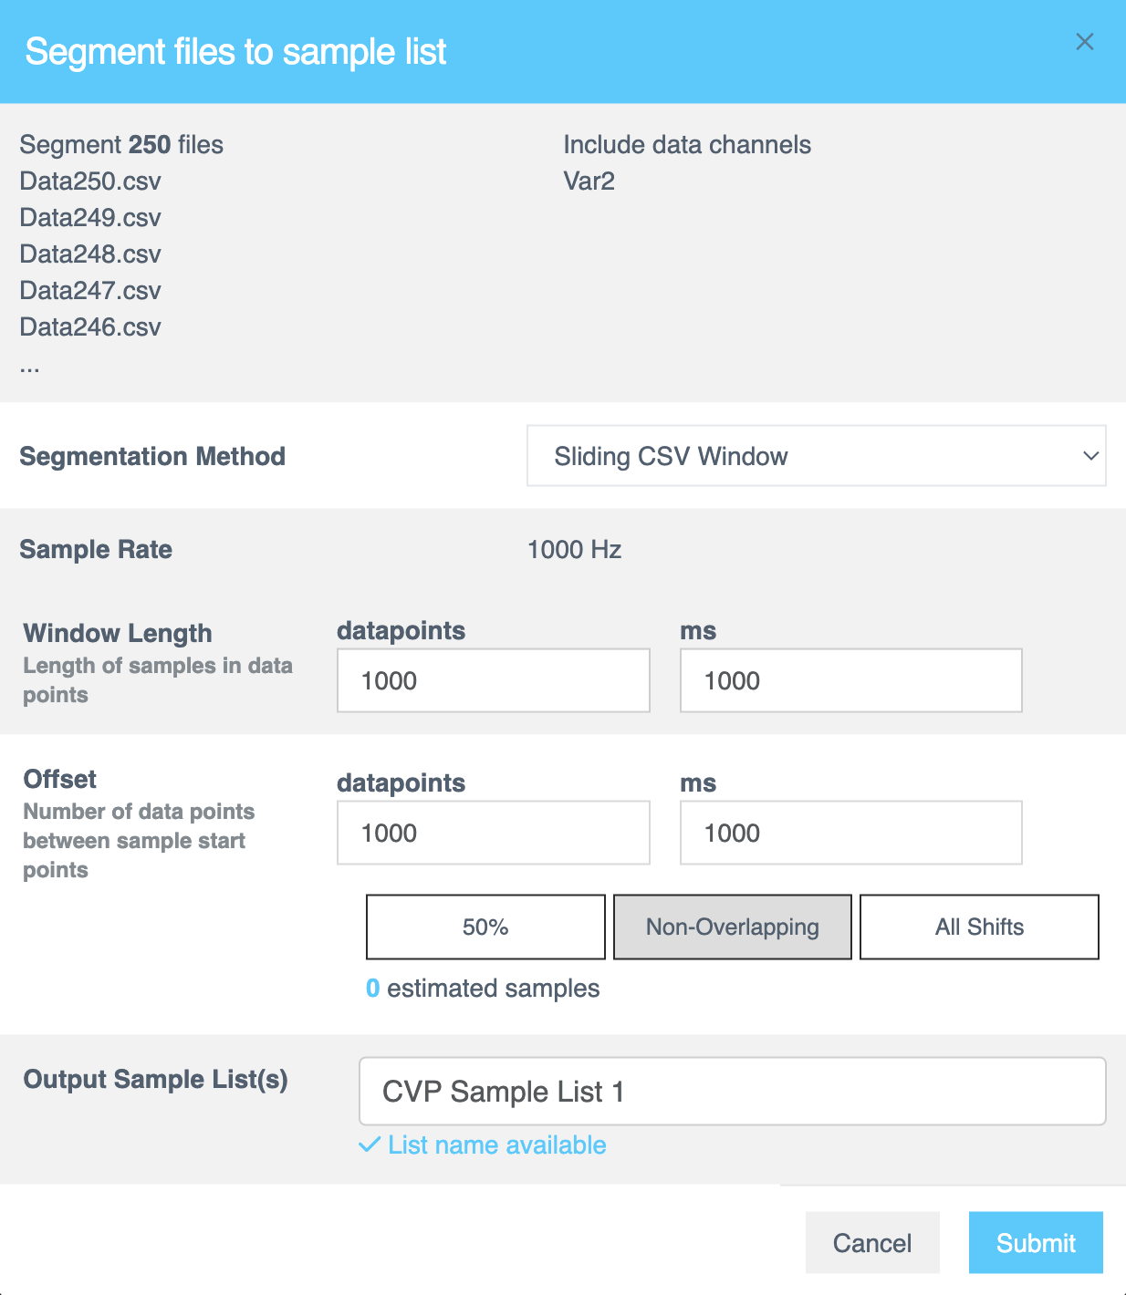Screen dimensions: 1126x1295
Task: Focus the Window Length datapoints field
Action: 493,680
